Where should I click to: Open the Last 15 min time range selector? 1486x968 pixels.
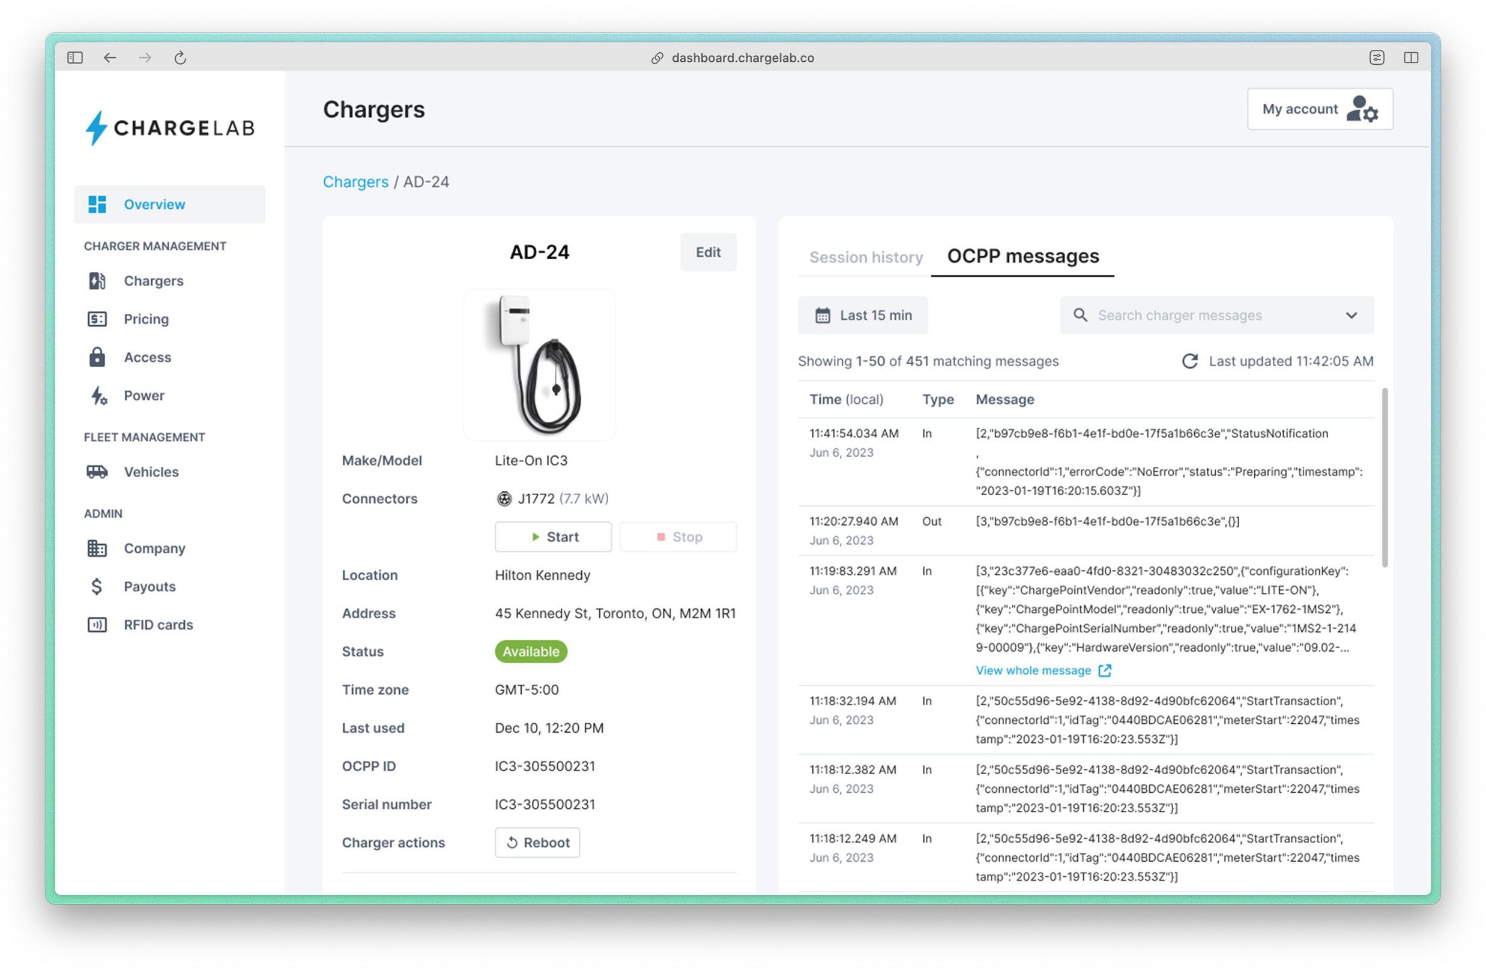[863, 315]
